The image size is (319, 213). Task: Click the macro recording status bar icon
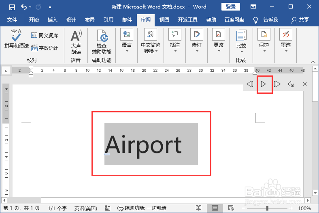pyautogui.click(x=107, y=208)
